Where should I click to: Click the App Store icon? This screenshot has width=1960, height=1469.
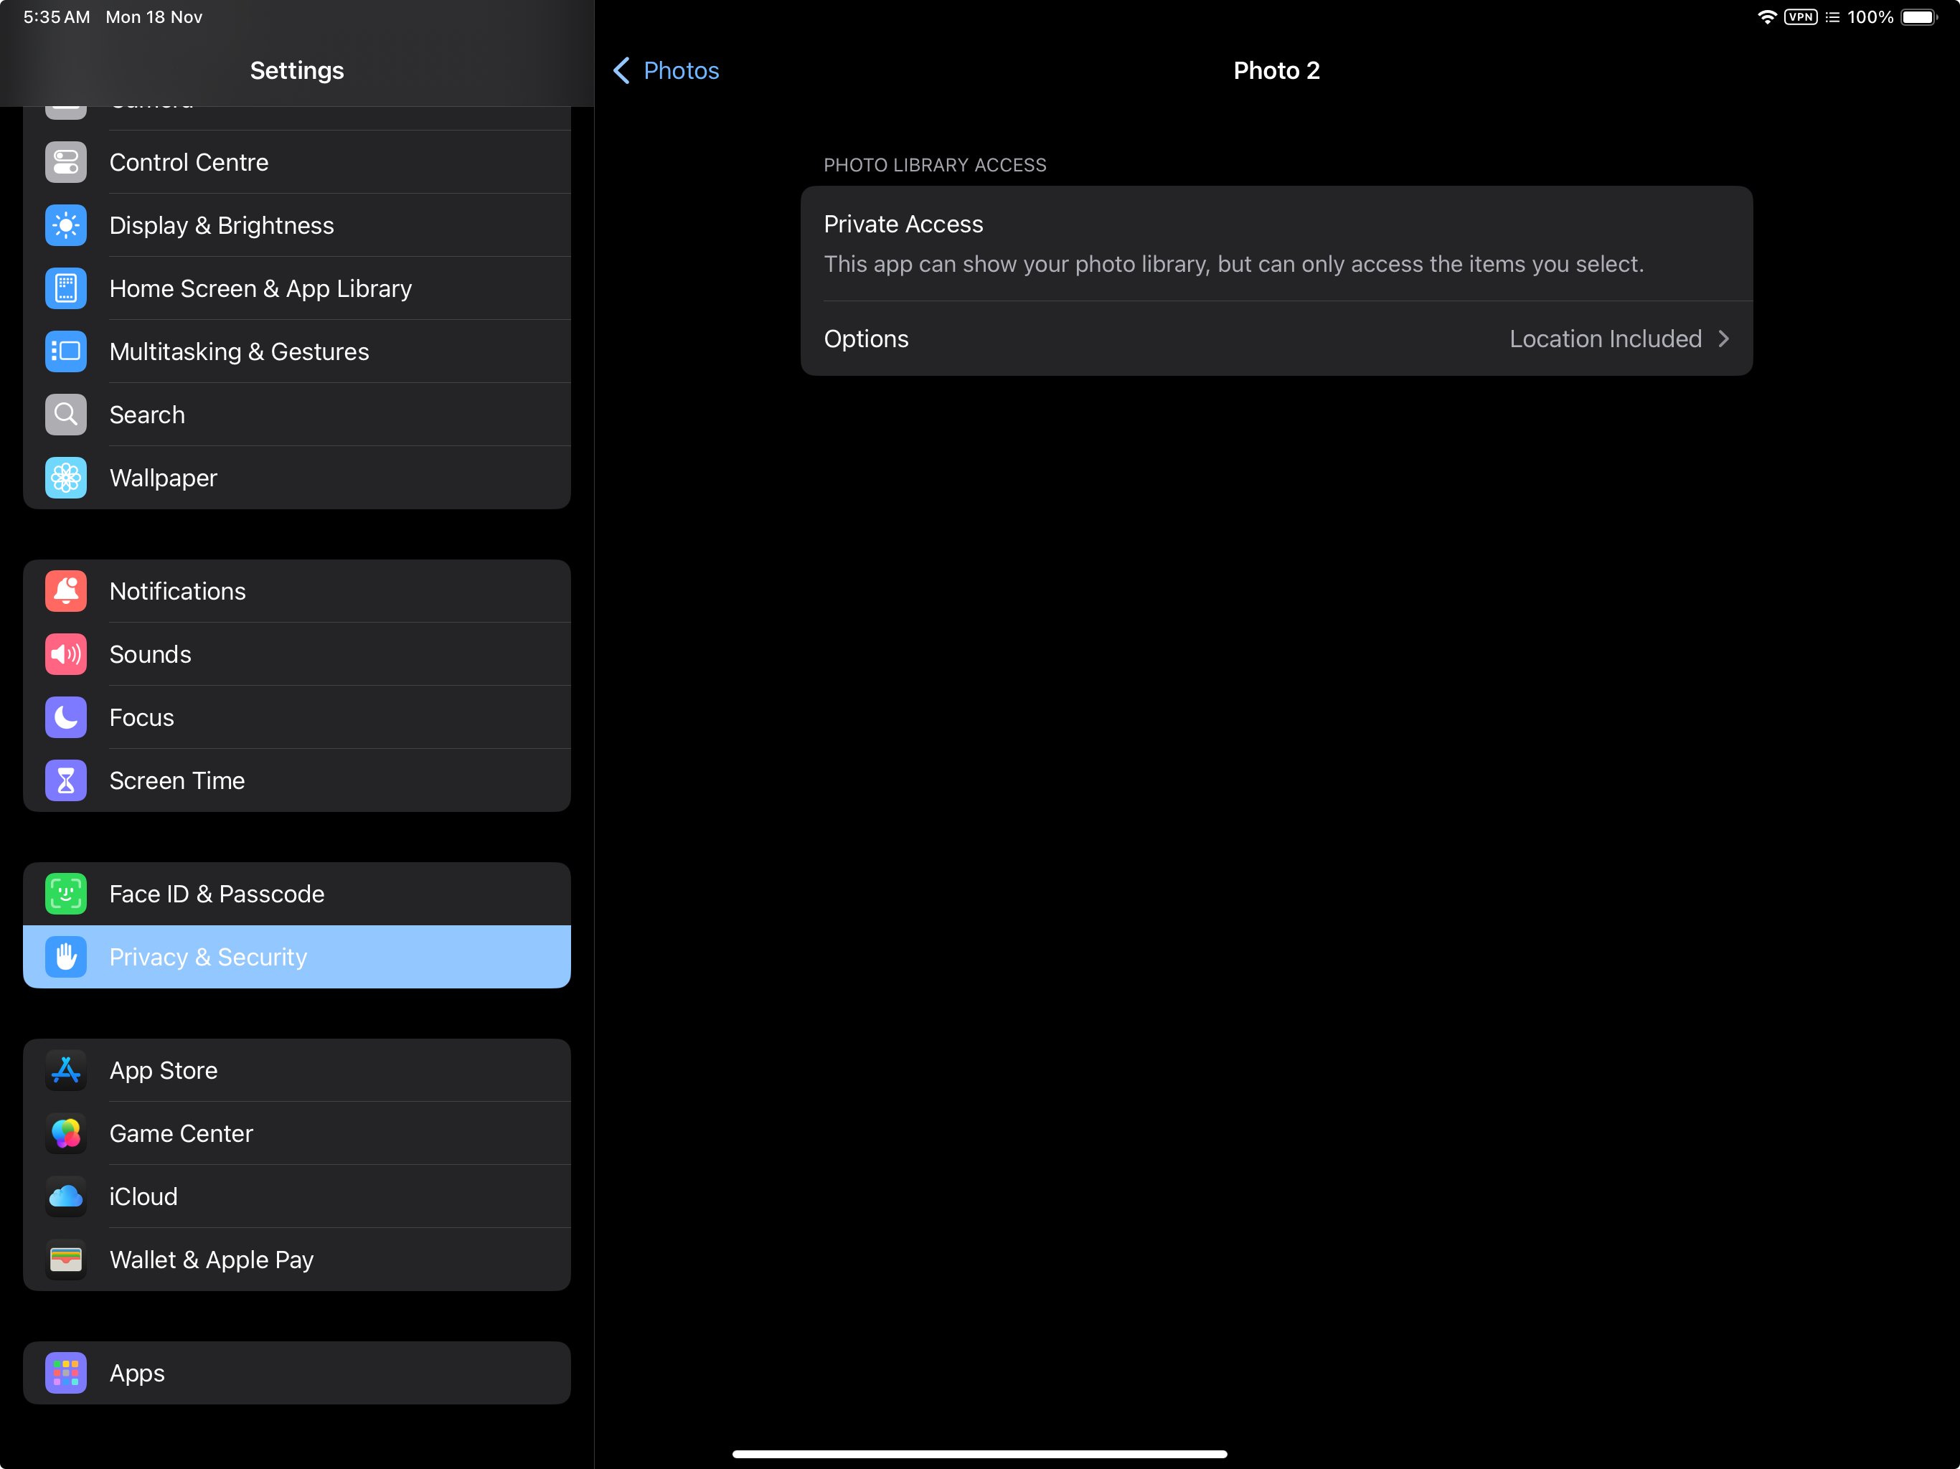pyautogui.click(x=65, y=1070)
